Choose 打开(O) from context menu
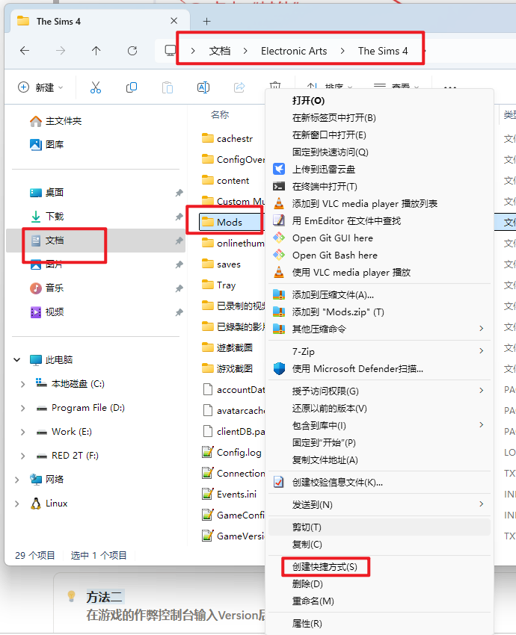 click(308, 100)
